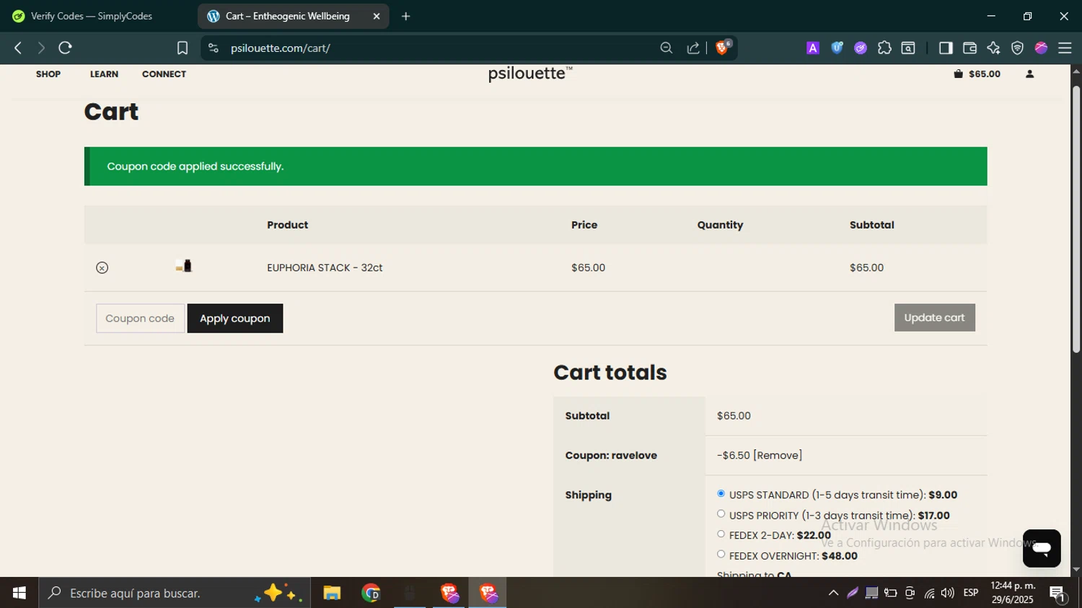Switch to Verify Codes — SimplyCodes tab

pyautogui.click(x=92, y=16)
